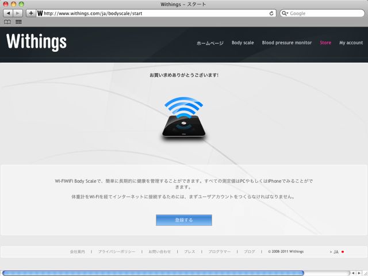The image size is (368, 276).
Task: Open プレス footer link
Action: (189, 252)
